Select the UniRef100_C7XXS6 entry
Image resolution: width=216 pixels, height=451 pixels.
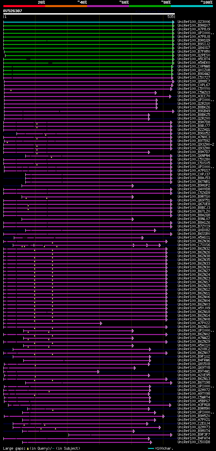[193, 245]
